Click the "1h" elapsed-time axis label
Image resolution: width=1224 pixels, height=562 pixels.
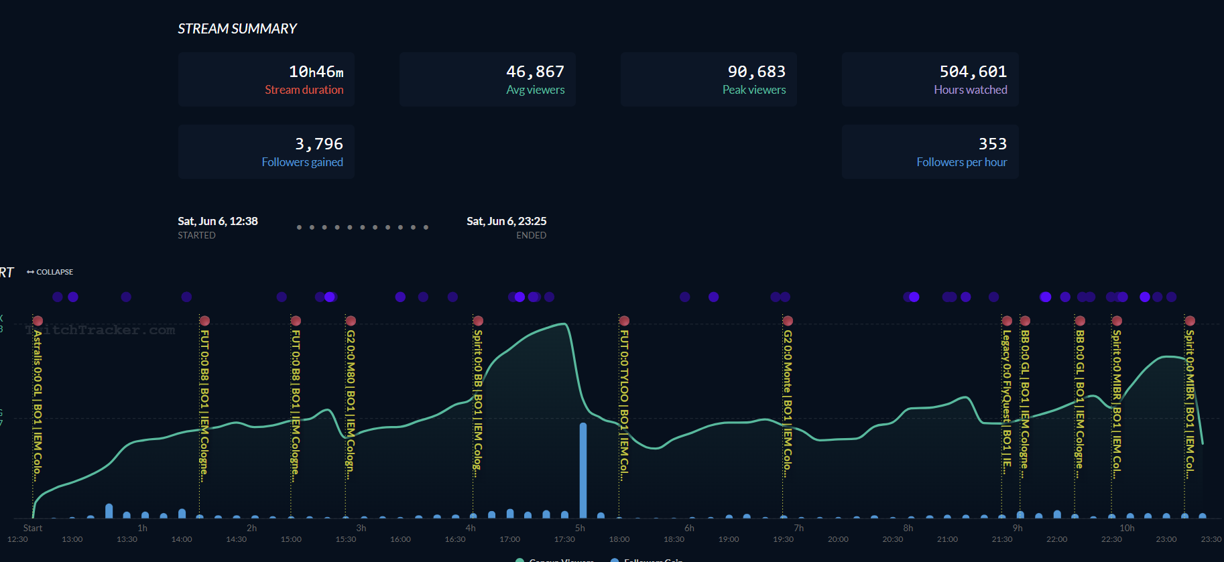(x=142, y=528)
